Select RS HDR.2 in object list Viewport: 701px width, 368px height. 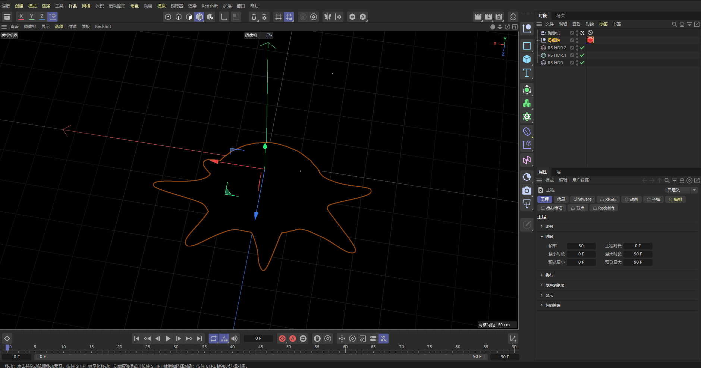pos(557,48)
